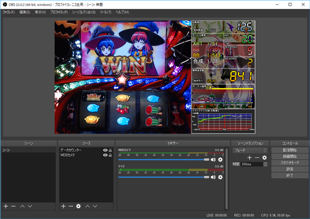The image size is (310, 219).
Task: Open the シーンコレクション(S) menu
Action: pos(84,12)
